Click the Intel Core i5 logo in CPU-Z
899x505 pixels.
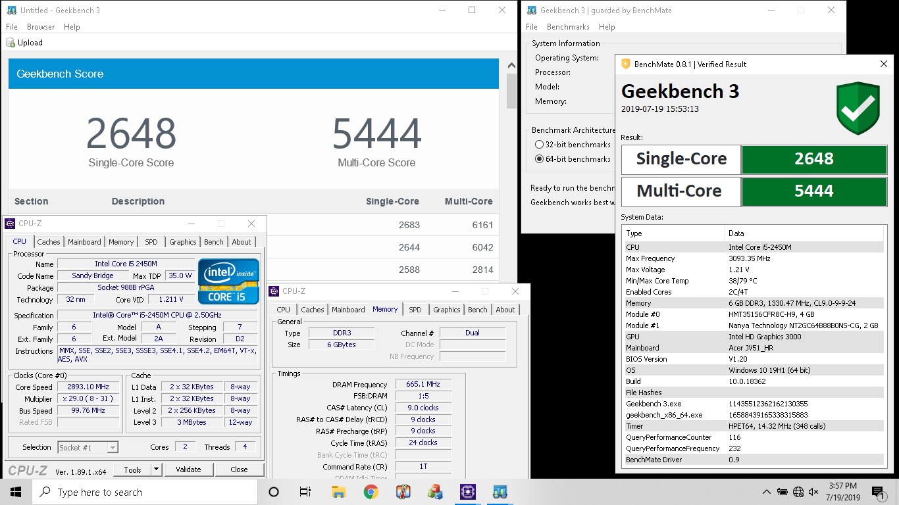coord(229,281)
